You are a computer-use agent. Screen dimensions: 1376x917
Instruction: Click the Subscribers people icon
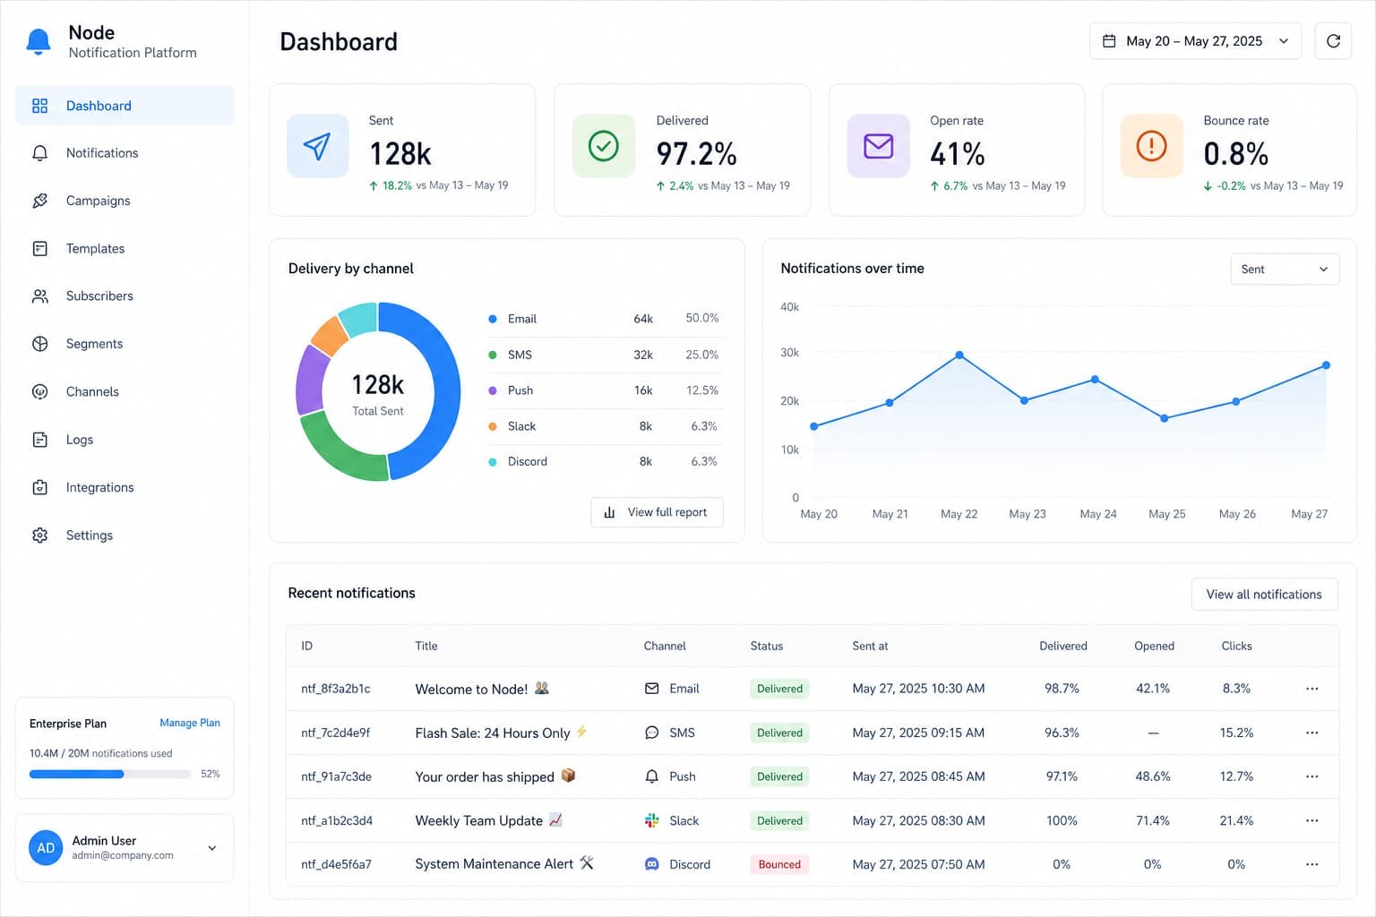pyautogui.click(x=39, y=296)
